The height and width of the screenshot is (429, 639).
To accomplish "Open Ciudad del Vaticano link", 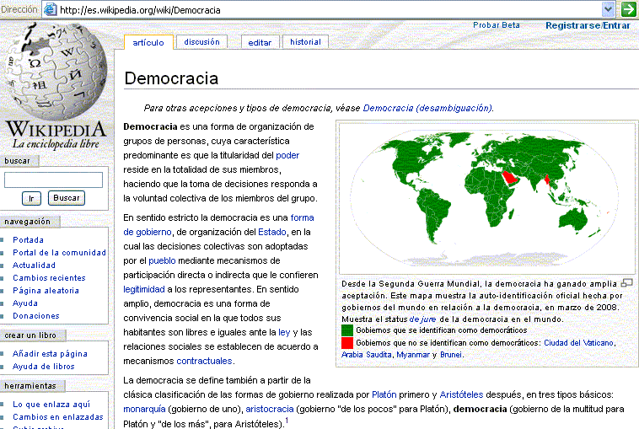I will (578, 343).
